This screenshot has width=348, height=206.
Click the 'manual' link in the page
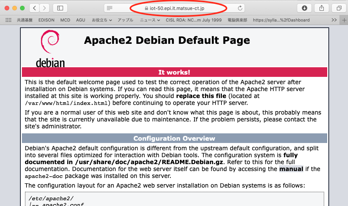pyautogui.click(x=291, y=169)
